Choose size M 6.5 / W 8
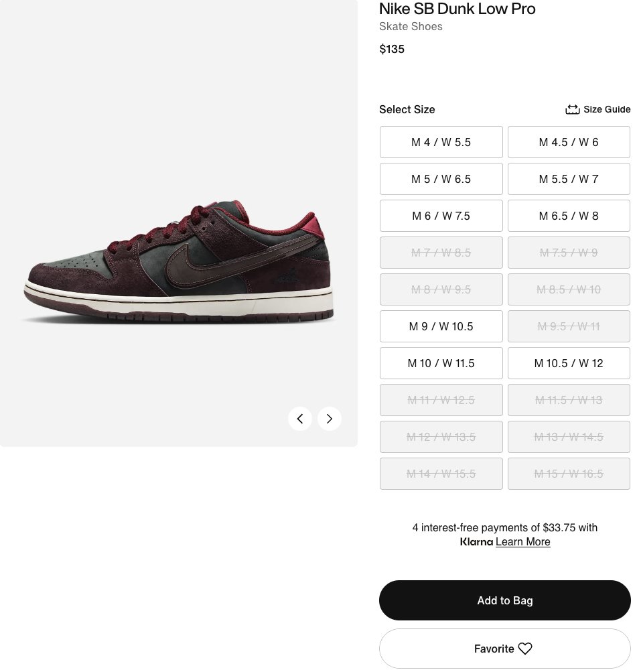 click(569, 216)
